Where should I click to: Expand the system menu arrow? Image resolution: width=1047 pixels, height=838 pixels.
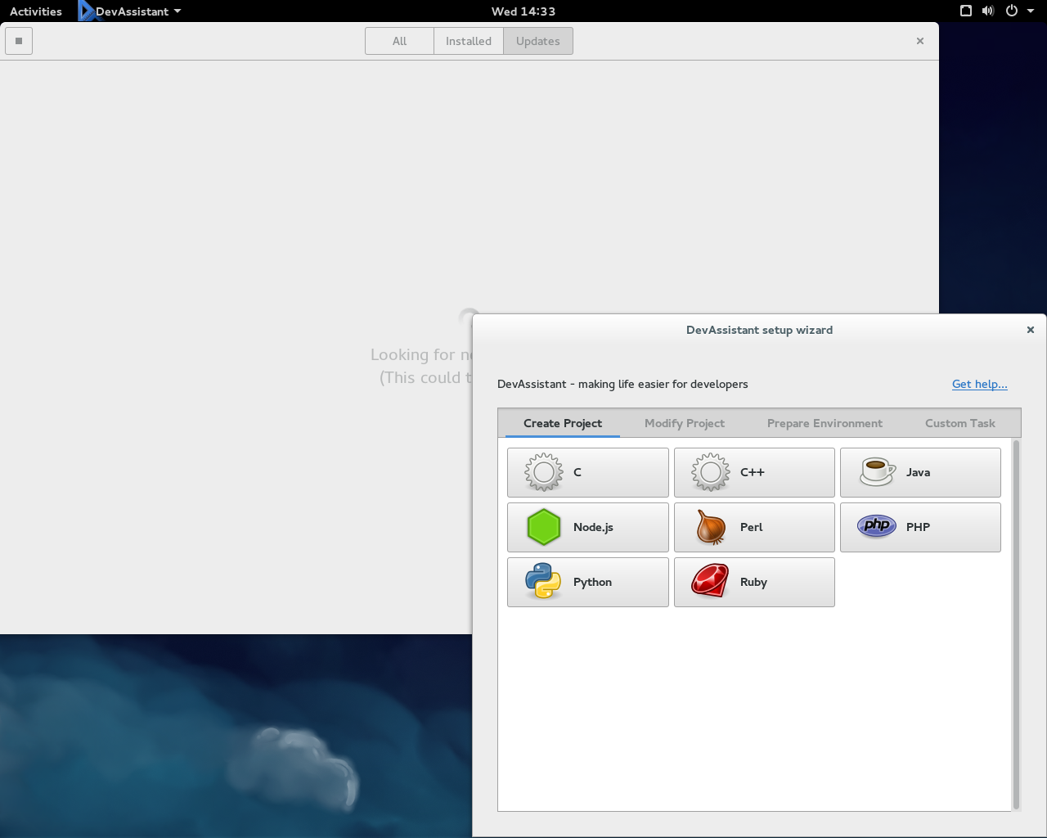1031,11
